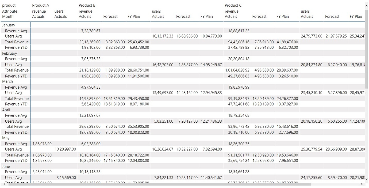Select the "Product C" column header
369x188 pixels.
[x=233, y=5]
